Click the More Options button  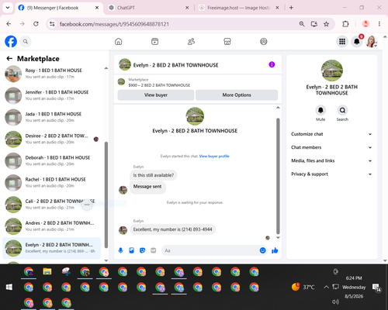click(237, 95)
